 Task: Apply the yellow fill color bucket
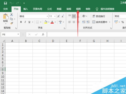click(x=46, y=22)
